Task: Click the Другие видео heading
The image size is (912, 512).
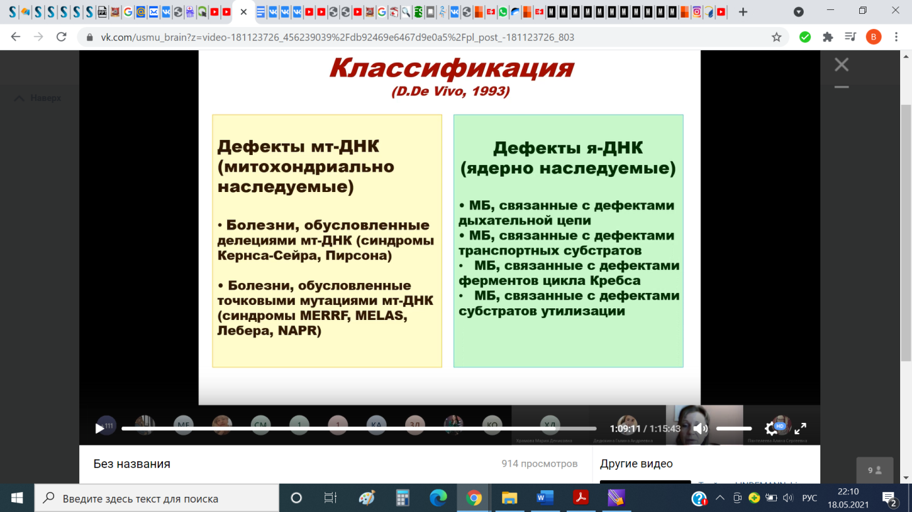Action: [x=636, y=464]
